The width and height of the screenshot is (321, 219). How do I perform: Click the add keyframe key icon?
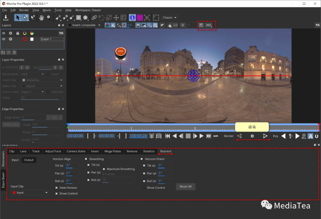(290, 136)
